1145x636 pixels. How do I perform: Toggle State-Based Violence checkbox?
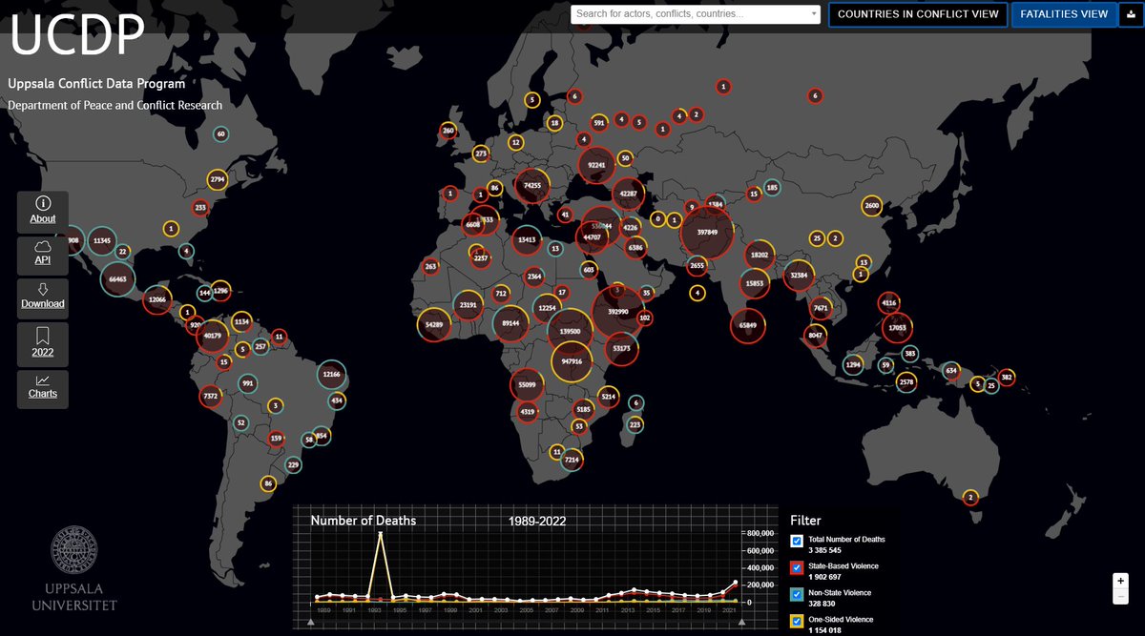pos(797,567)
